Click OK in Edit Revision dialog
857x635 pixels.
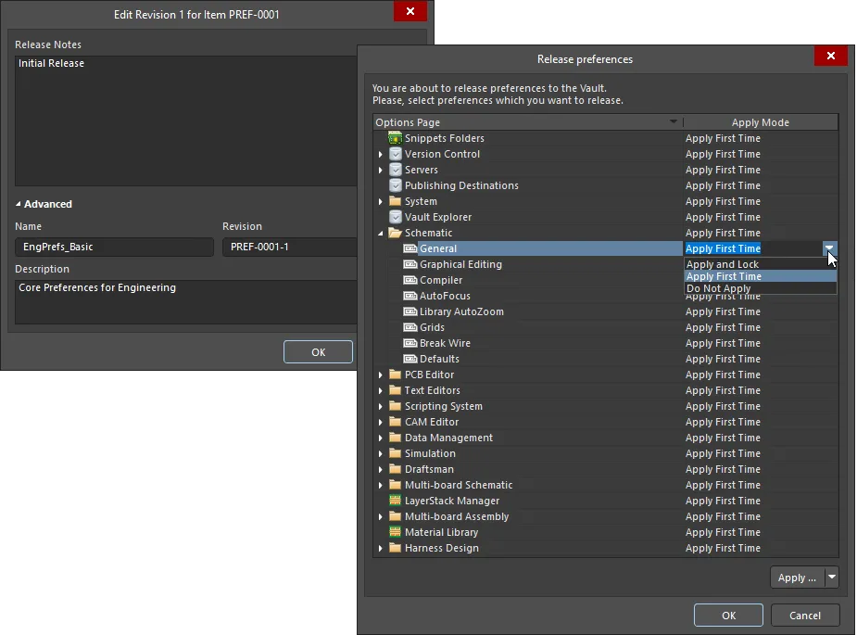click(318, 352)
